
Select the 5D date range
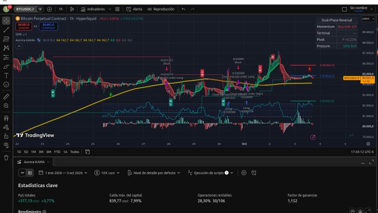click(x=26, y=152)
